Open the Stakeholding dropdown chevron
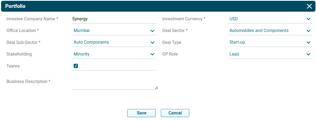Image resolution: width=316 pixels, height=122 pixels. pyautogui.click(x=152, y=54)
